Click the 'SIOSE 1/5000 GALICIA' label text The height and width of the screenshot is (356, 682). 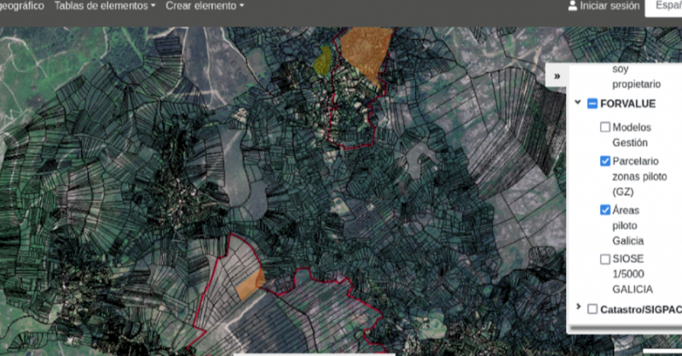(x=633, y=274)
